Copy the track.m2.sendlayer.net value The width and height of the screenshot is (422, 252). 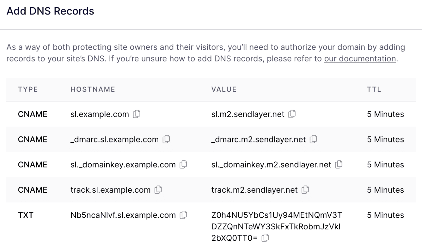[x=305, y=190]
